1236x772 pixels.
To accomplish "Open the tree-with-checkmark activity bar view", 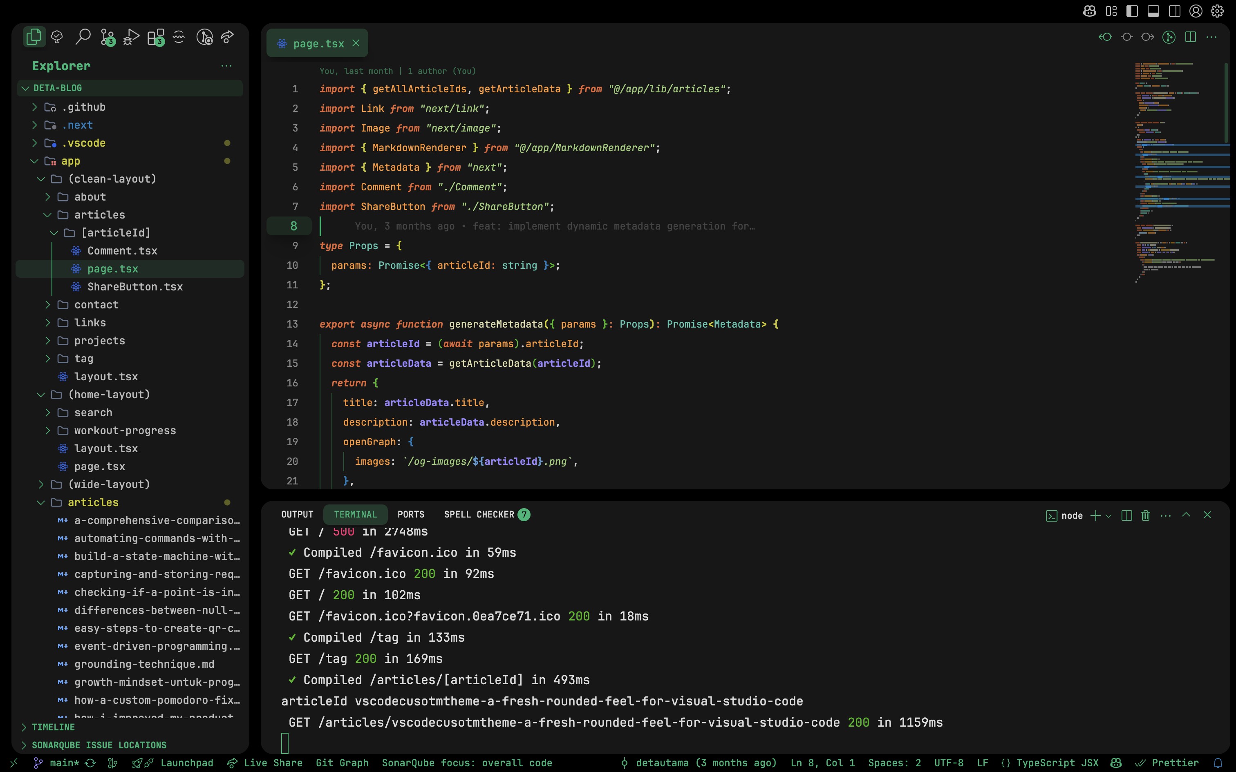I will point(57,37).
